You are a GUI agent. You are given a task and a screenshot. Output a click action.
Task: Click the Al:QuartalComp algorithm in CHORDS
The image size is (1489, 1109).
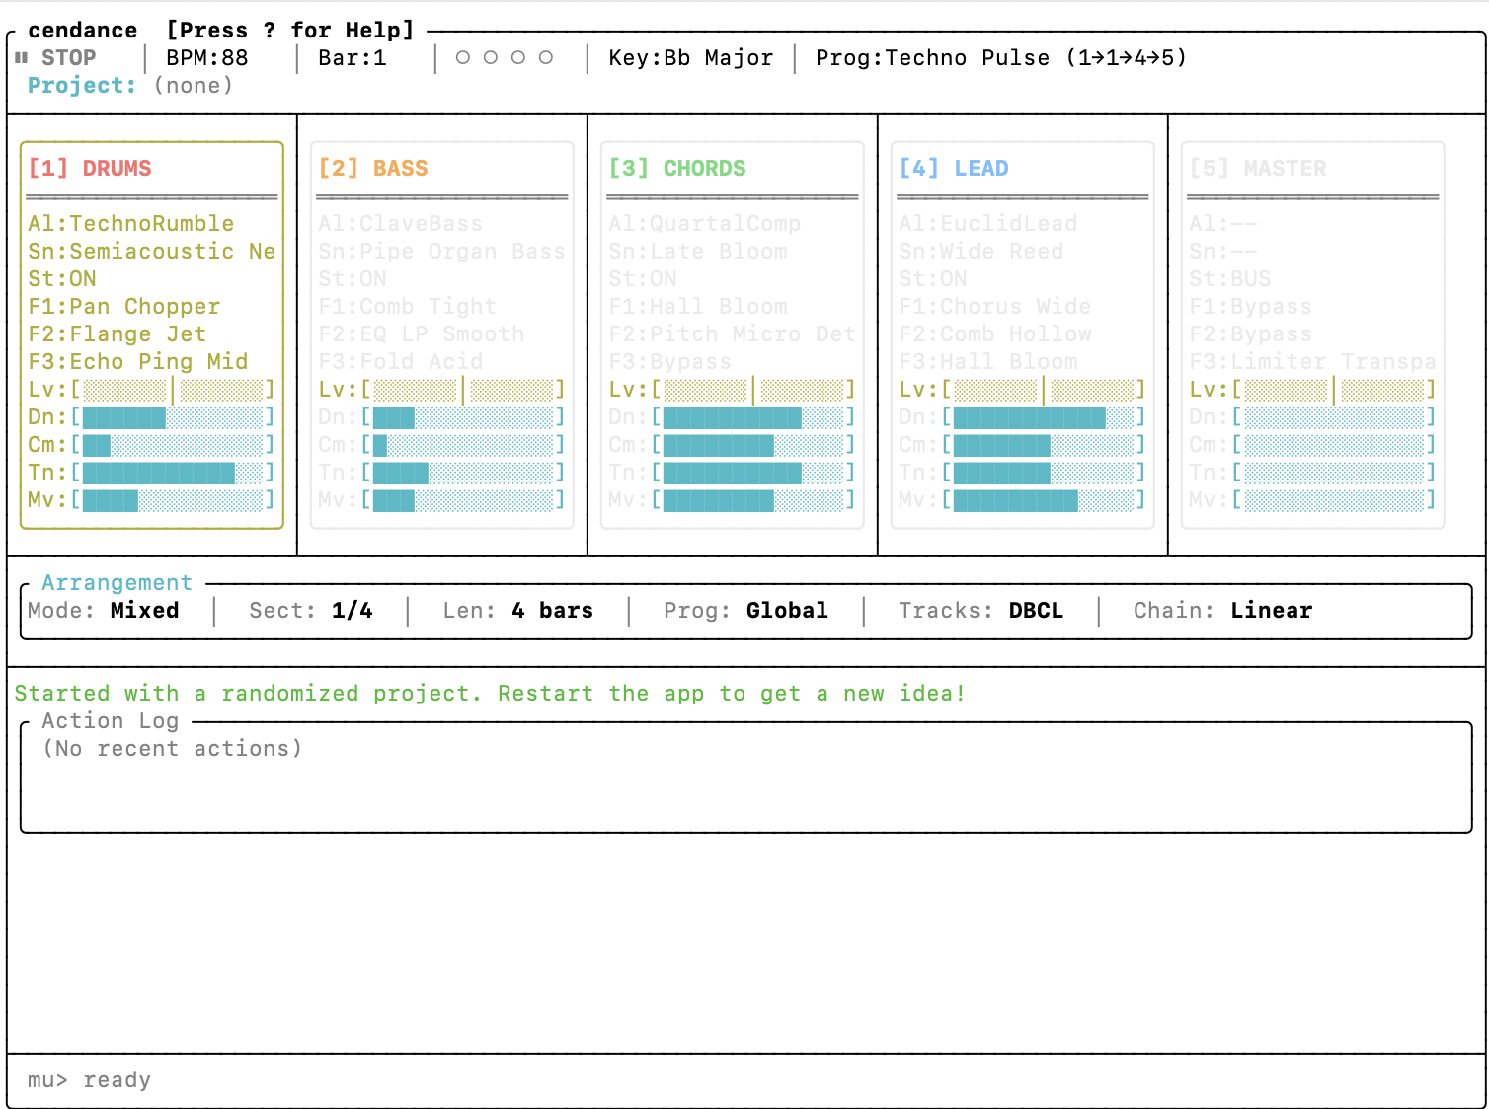(705, 224)
